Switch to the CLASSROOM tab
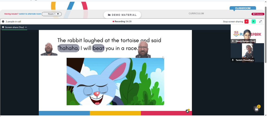The width and height of the screenshot is (267, 117). click(243, 8)
